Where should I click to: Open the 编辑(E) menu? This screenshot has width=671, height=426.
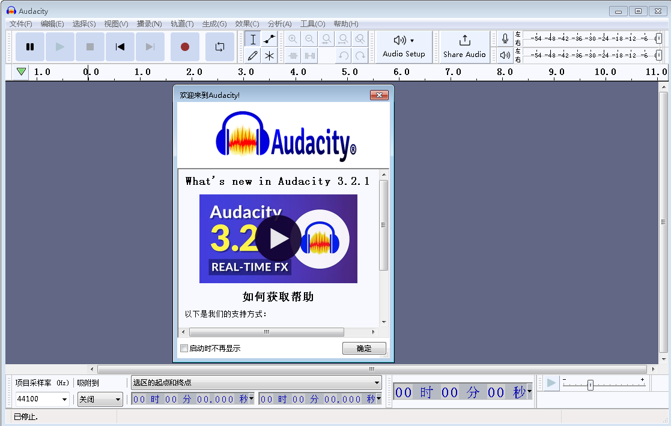[x=52, y=24]
